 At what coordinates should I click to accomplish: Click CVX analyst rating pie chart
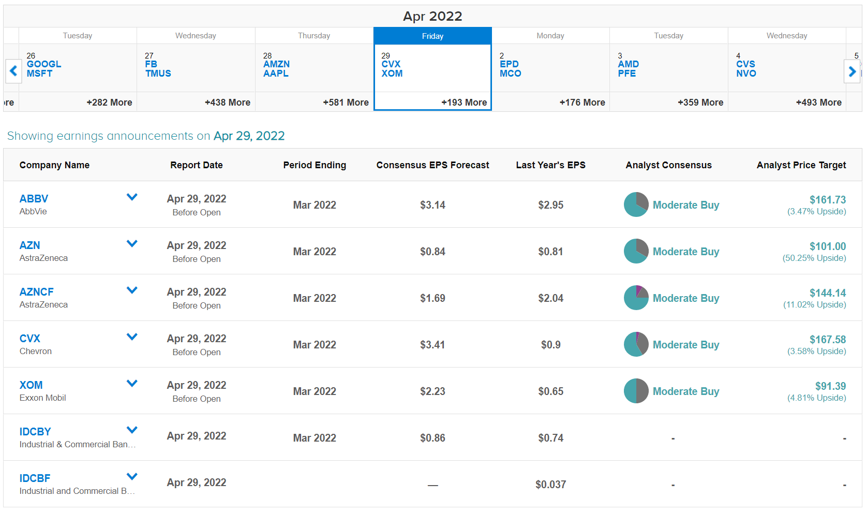click(x=636, y=344)
